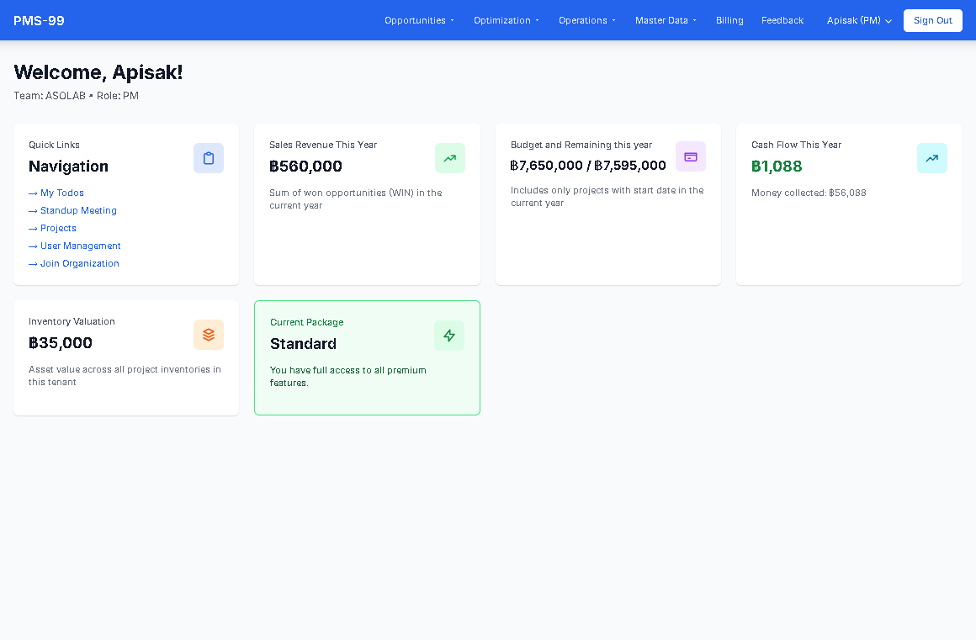Select Feedback in the navigation bar

pyautogui.click(x=782, y=20)
